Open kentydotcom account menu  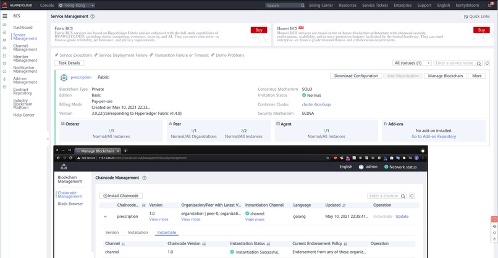pyautogui.click(x=467, y=6)
